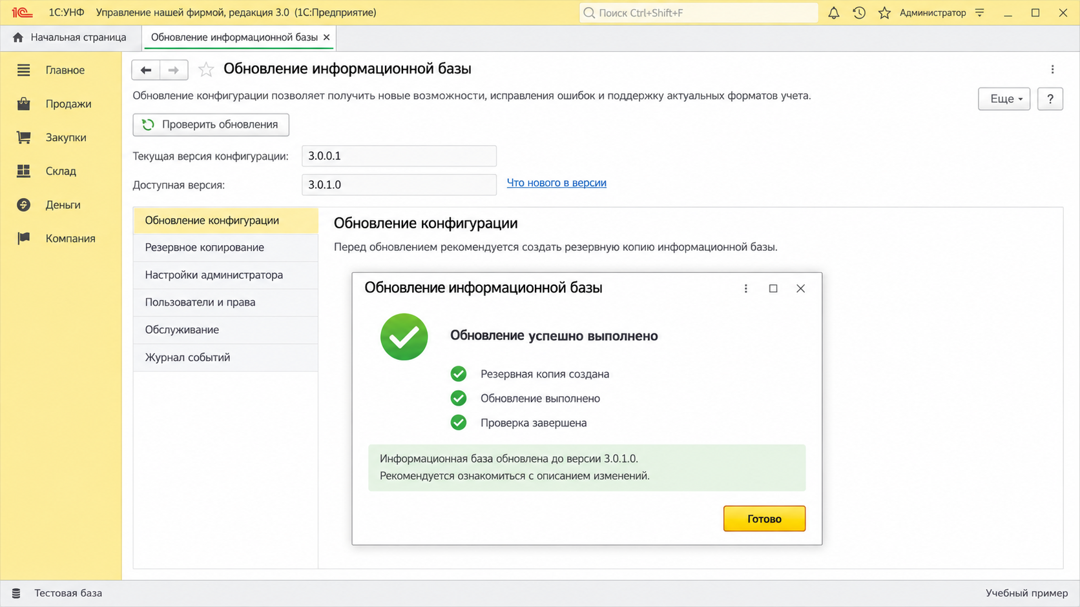This screenshot has width=1080, height=607.
Task: Close the Обновление информационной базы tab
Action: [x=327, y=37]
